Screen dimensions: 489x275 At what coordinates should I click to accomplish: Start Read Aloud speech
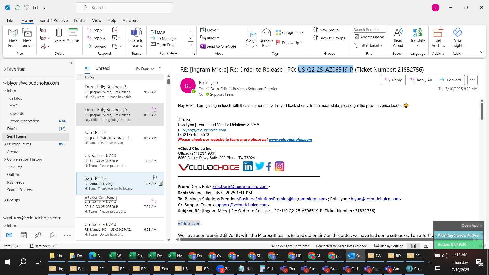click(x=398, y=38)
